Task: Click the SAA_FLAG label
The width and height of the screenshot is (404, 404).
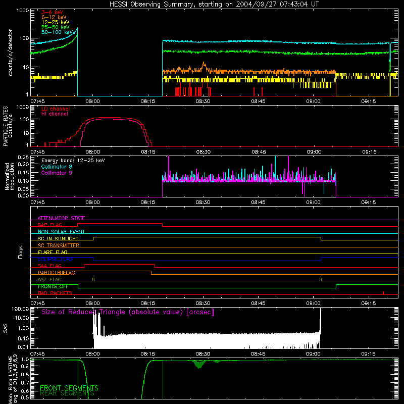Action: (x=49, y=266)
